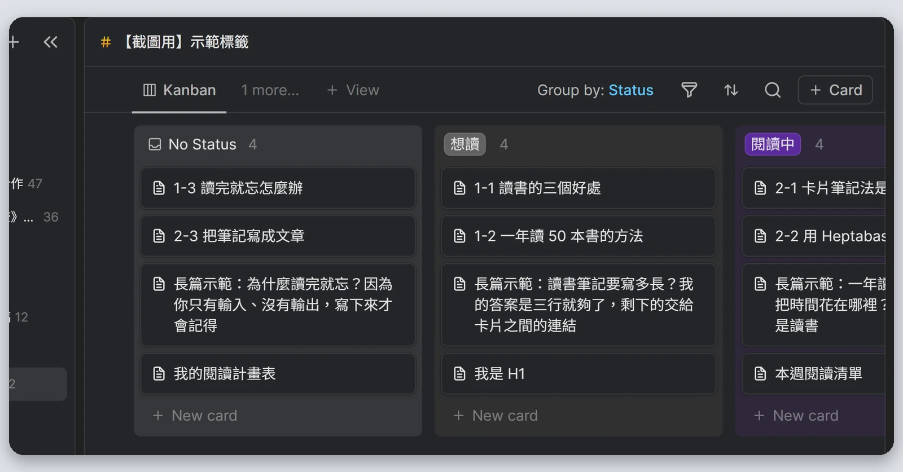Open card 2-1 卡片筆記法是

pyautogui.click(x=813, y=188)
